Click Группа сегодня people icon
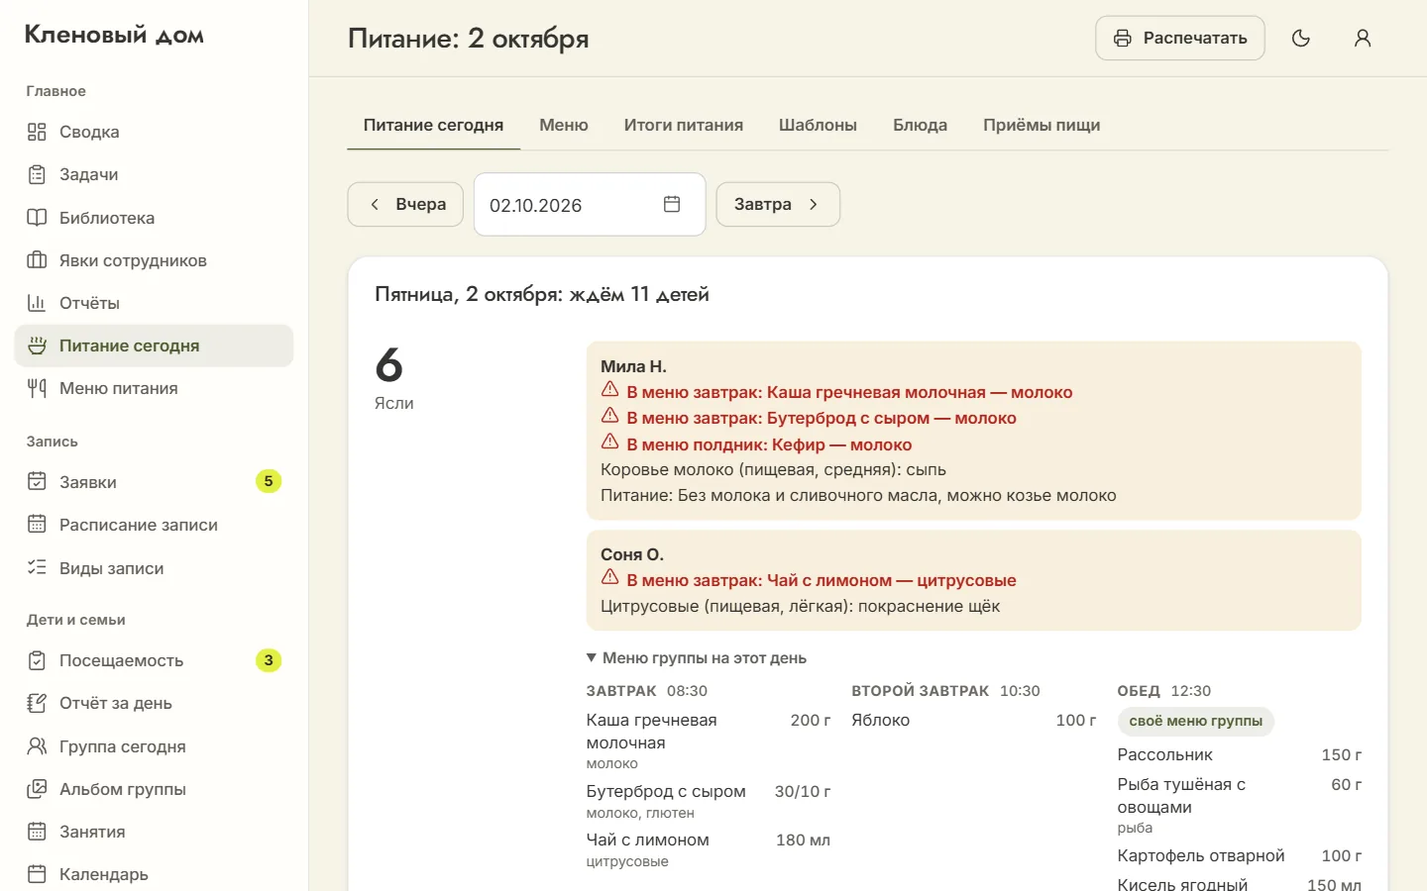 click(37, 746)
